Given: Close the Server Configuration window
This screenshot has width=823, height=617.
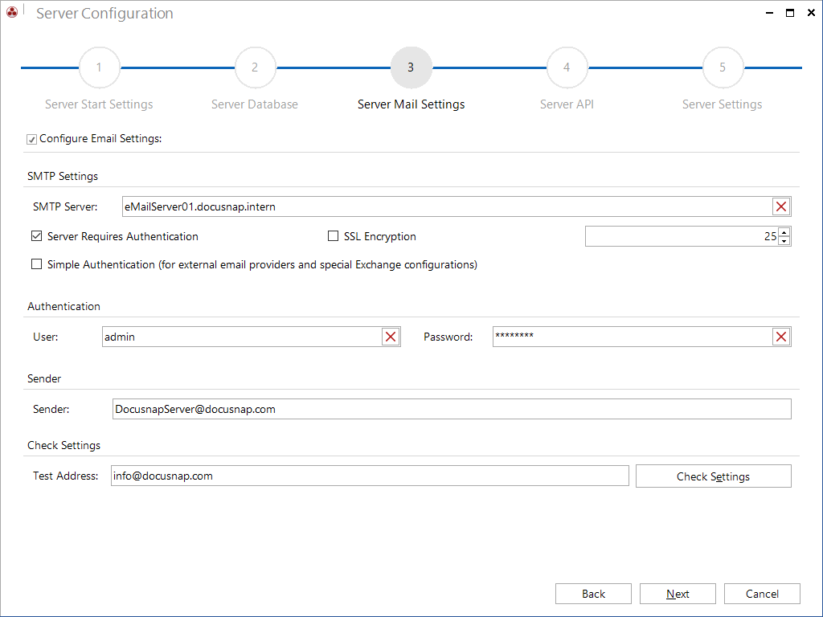Looking at the screenshot, I should (811, 13).
